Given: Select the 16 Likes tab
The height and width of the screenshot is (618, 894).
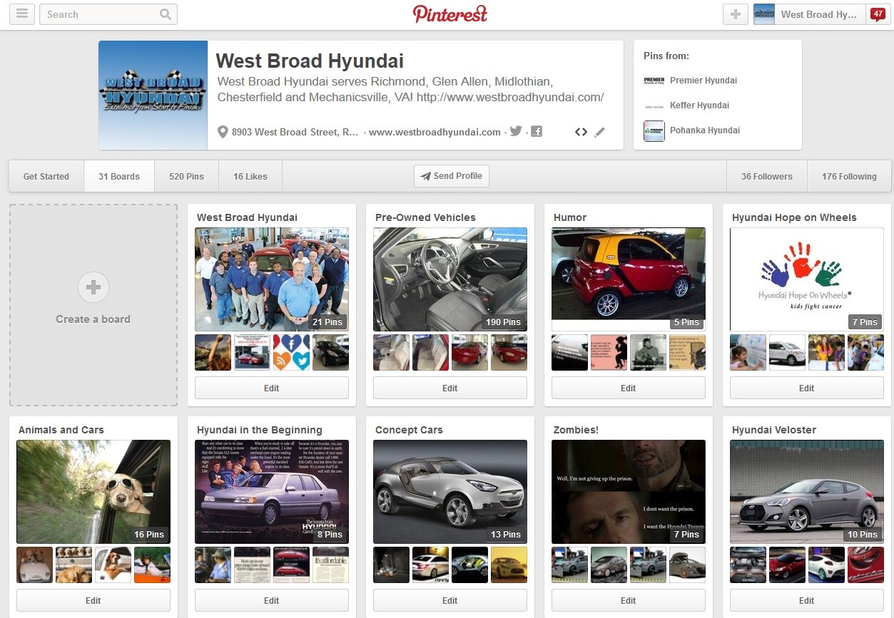Looking at the screenshot, I should (250, 176).
